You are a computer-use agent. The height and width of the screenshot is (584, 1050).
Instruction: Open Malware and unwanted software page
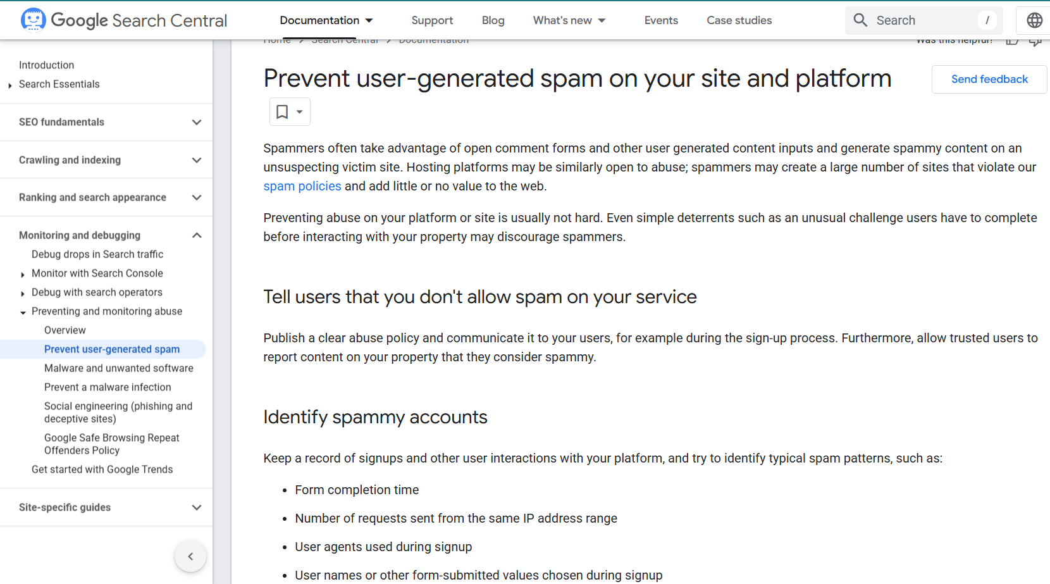click(119, 368)
